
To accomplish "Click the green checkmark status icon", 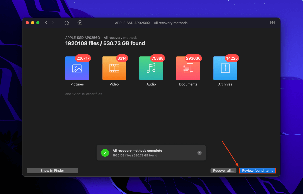I will click(x=105, y=153).
